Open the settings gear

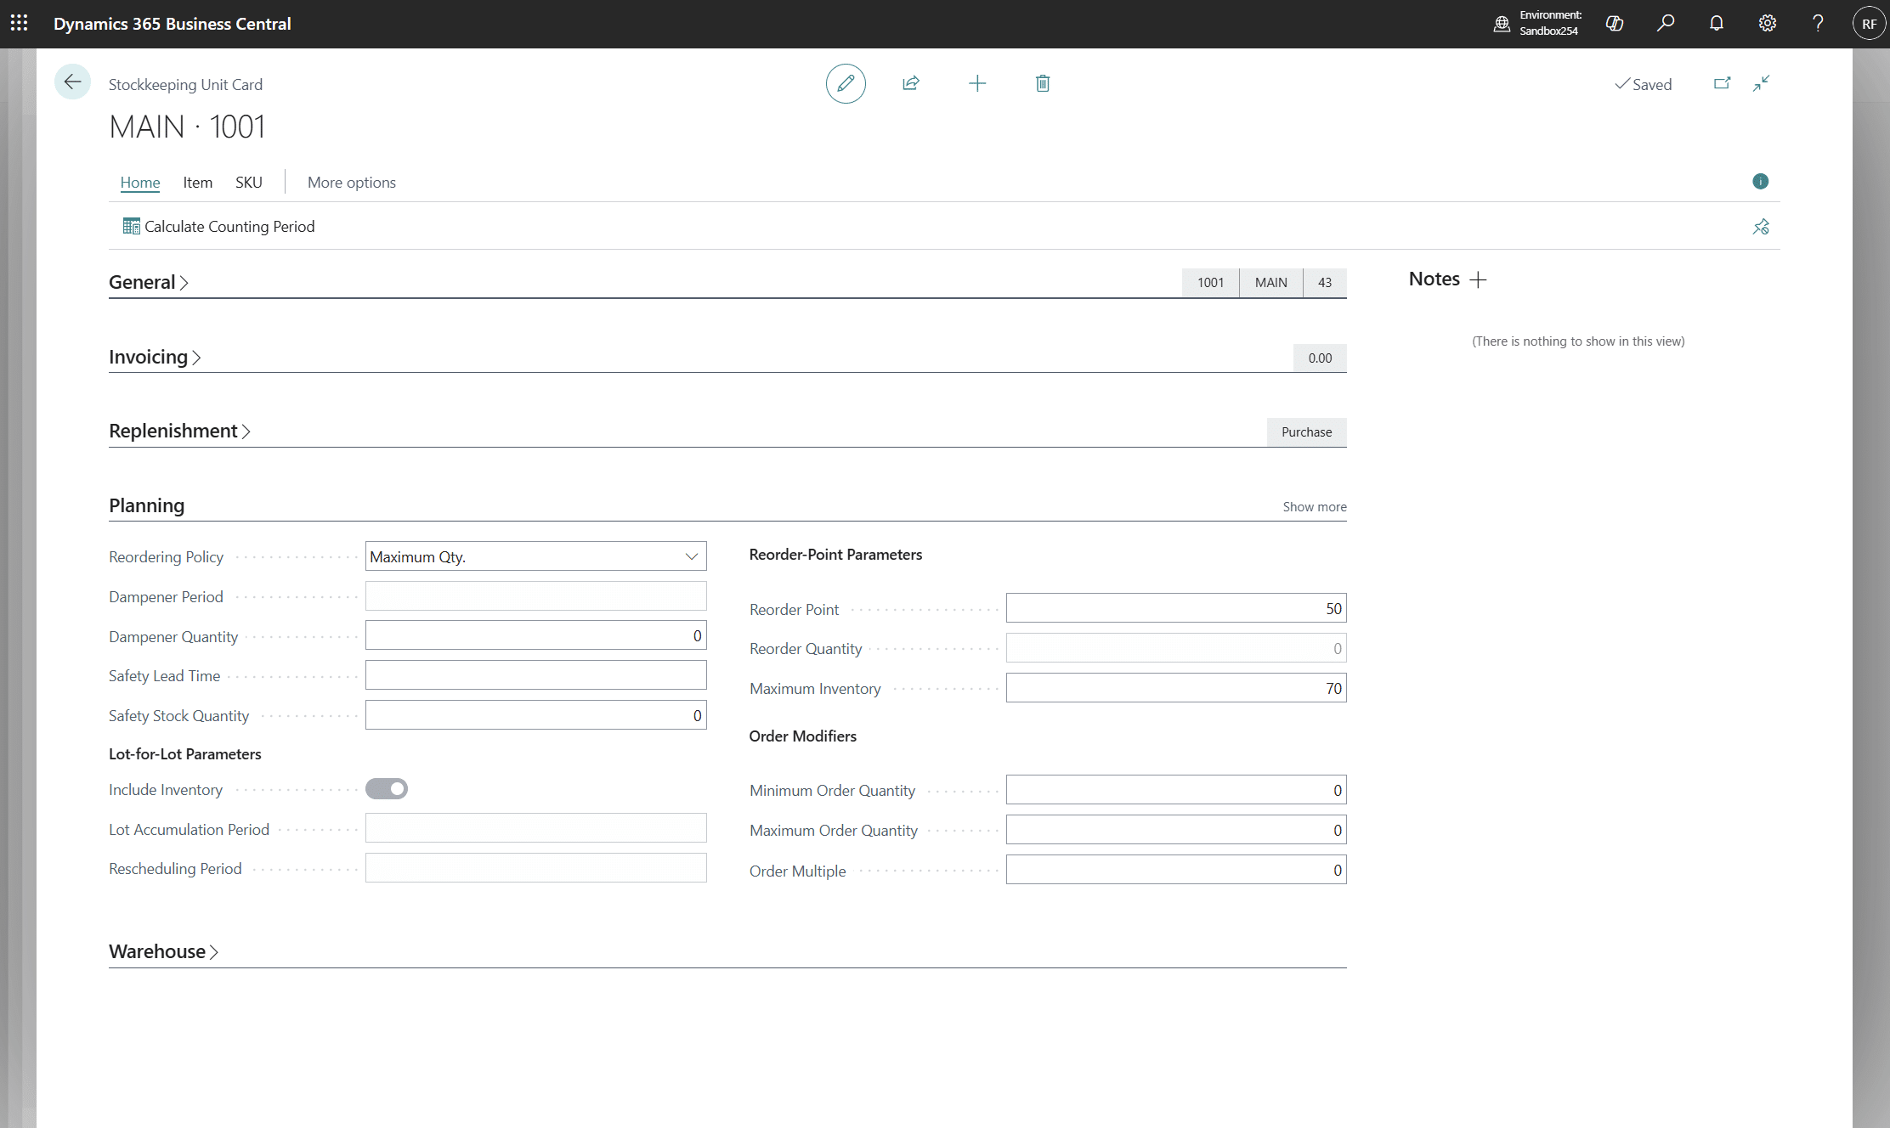1768,23
